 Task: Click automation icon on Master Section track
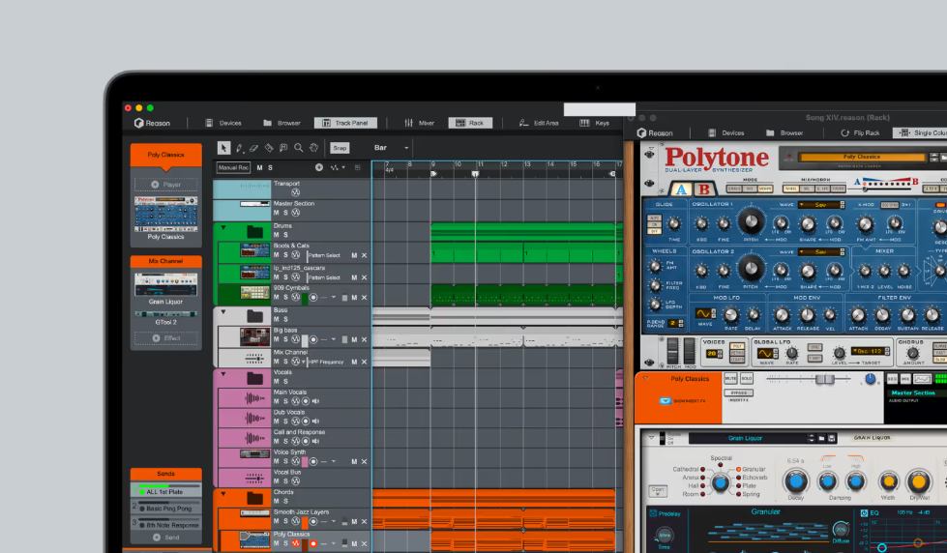point(295,213)
